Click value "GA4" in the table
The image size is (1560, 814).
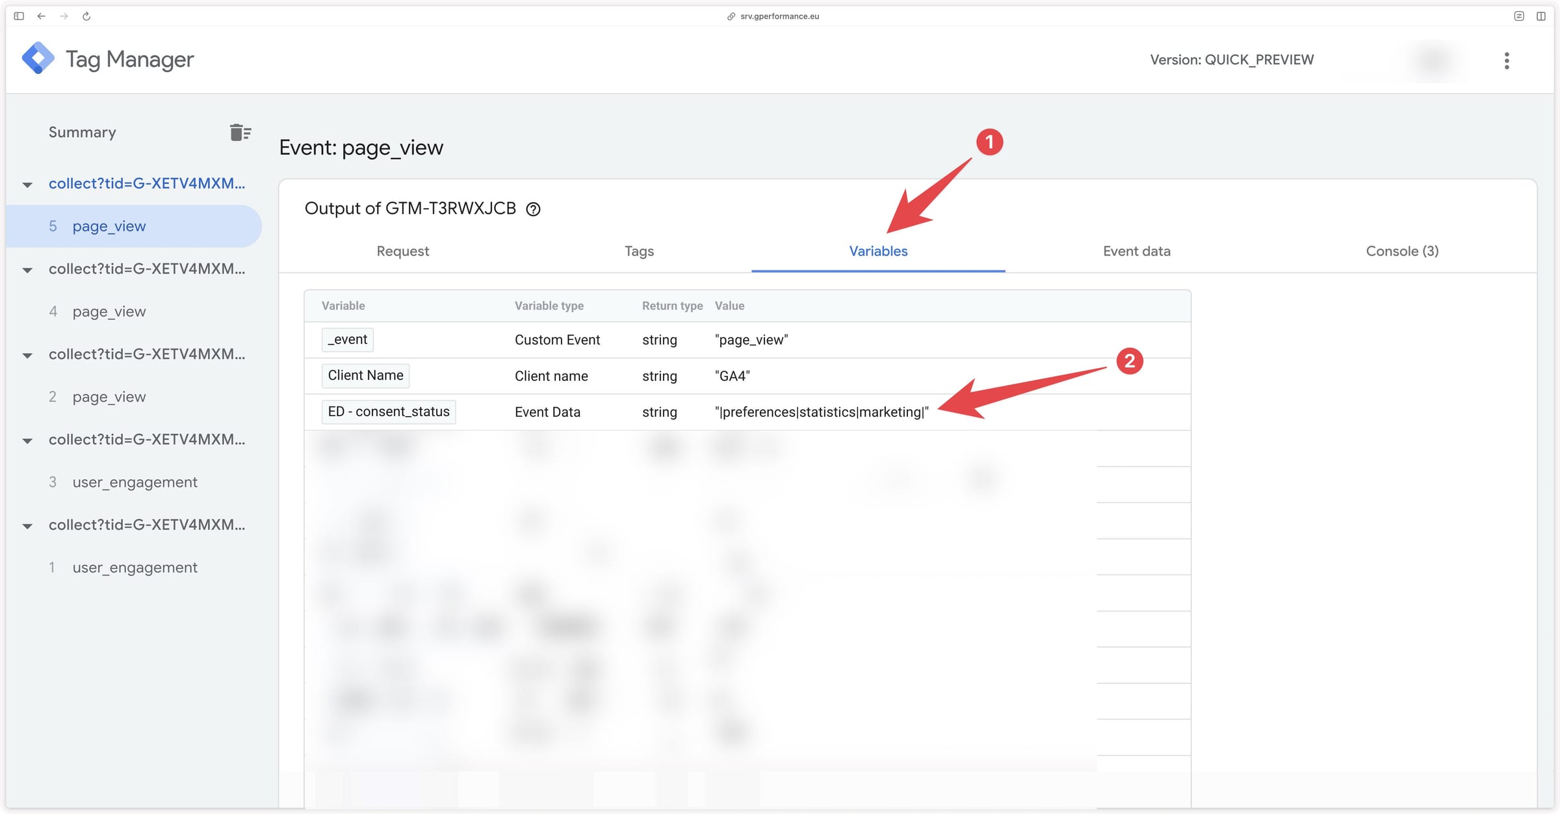pos(732,376)
